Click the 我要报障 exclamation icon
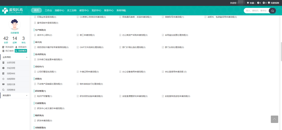This screenshot has width=282, height=130. tap(269, 3)
